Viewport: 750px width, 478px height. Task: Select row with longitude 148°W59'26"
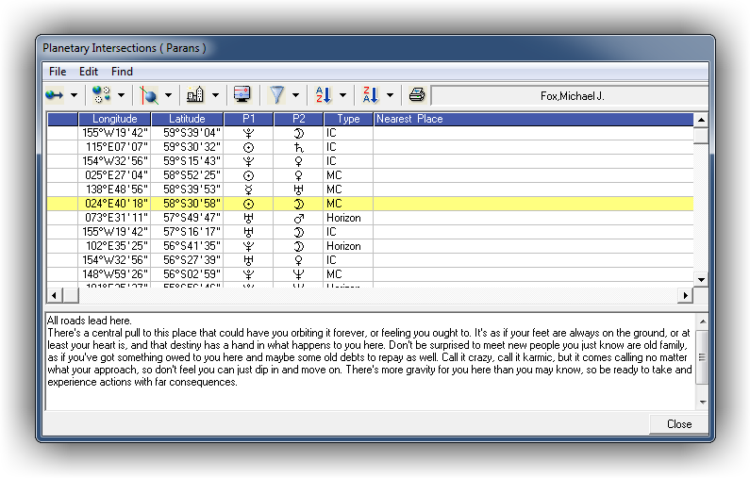(370, 274)
